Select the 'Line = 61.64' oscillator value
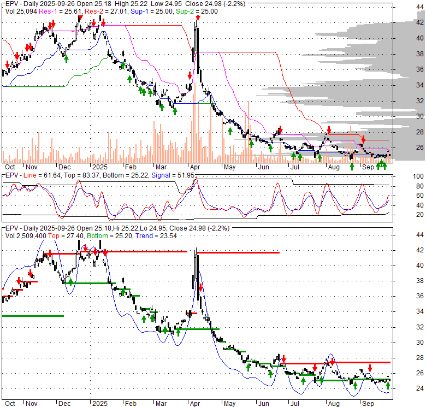 [42, 175]
